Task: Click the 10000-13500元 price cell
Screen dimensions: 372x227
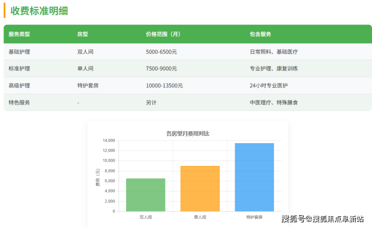Action: [x=164, y=86]
